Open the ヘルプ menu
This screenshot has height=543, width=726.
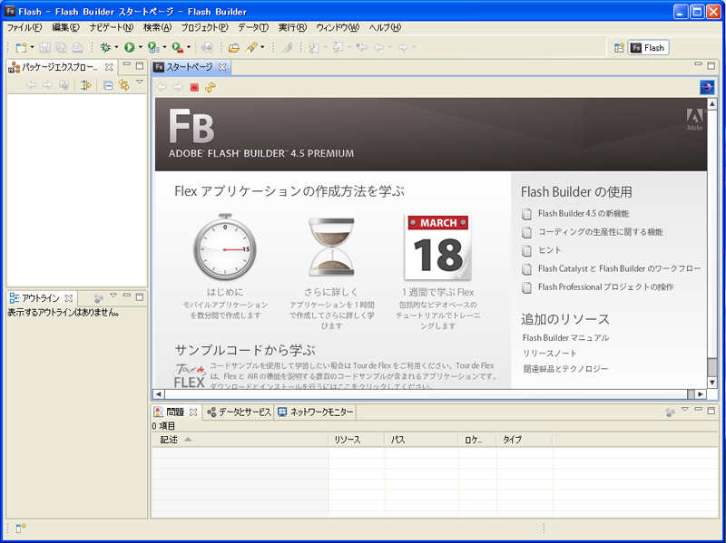(385, 27)
